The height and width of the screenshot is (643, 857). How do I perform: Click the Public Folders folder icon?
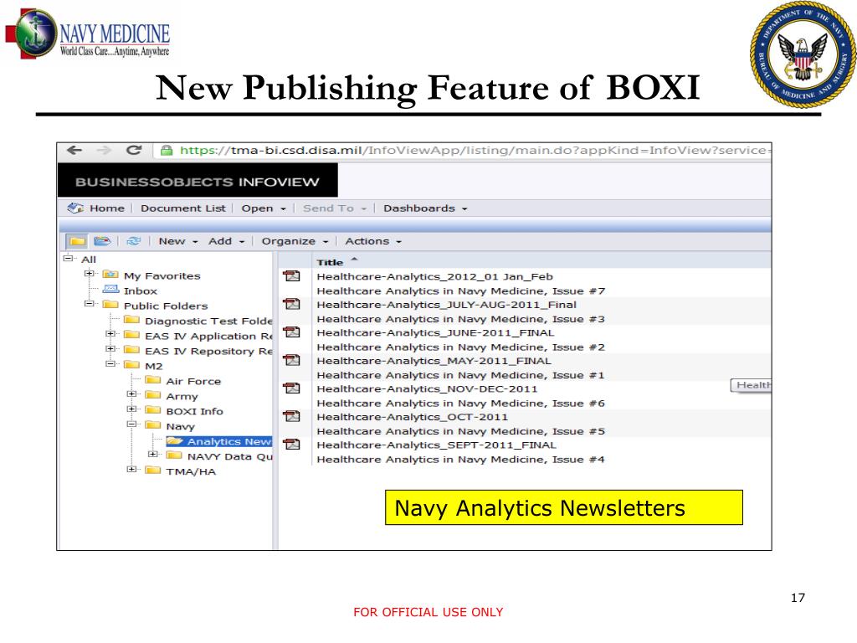(110, 305)
